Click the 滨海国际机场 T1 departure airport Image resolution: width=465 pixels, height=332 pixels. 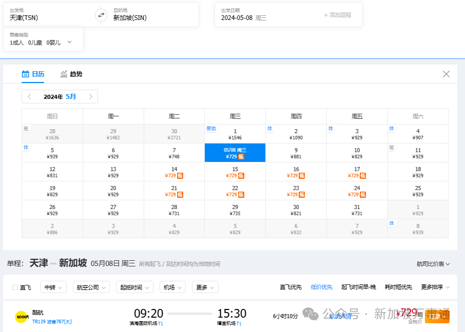tap(146, 323)
